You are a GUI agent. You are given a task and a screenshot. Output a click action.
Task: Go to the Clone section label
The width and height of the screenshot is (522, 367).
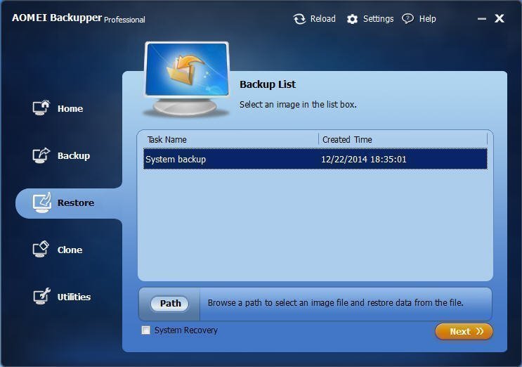click(70, 250)
